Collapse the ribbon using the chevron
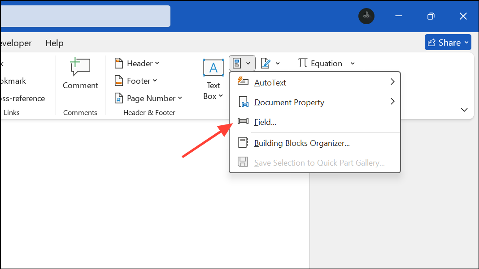This screenshot has height=269, width=479. click(464, 110)
